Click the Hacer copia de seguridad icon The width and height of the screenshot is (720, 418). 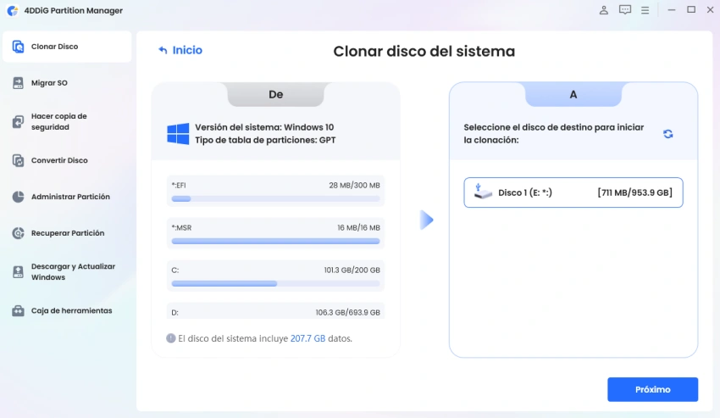(18, 121)
